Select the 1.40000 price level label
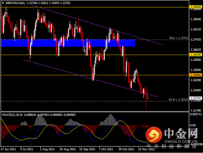This screenshot has height=153, width=203. click(x=196, y=7)
